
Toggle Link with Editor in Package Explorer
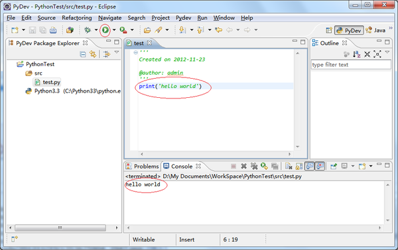(93, 54)
